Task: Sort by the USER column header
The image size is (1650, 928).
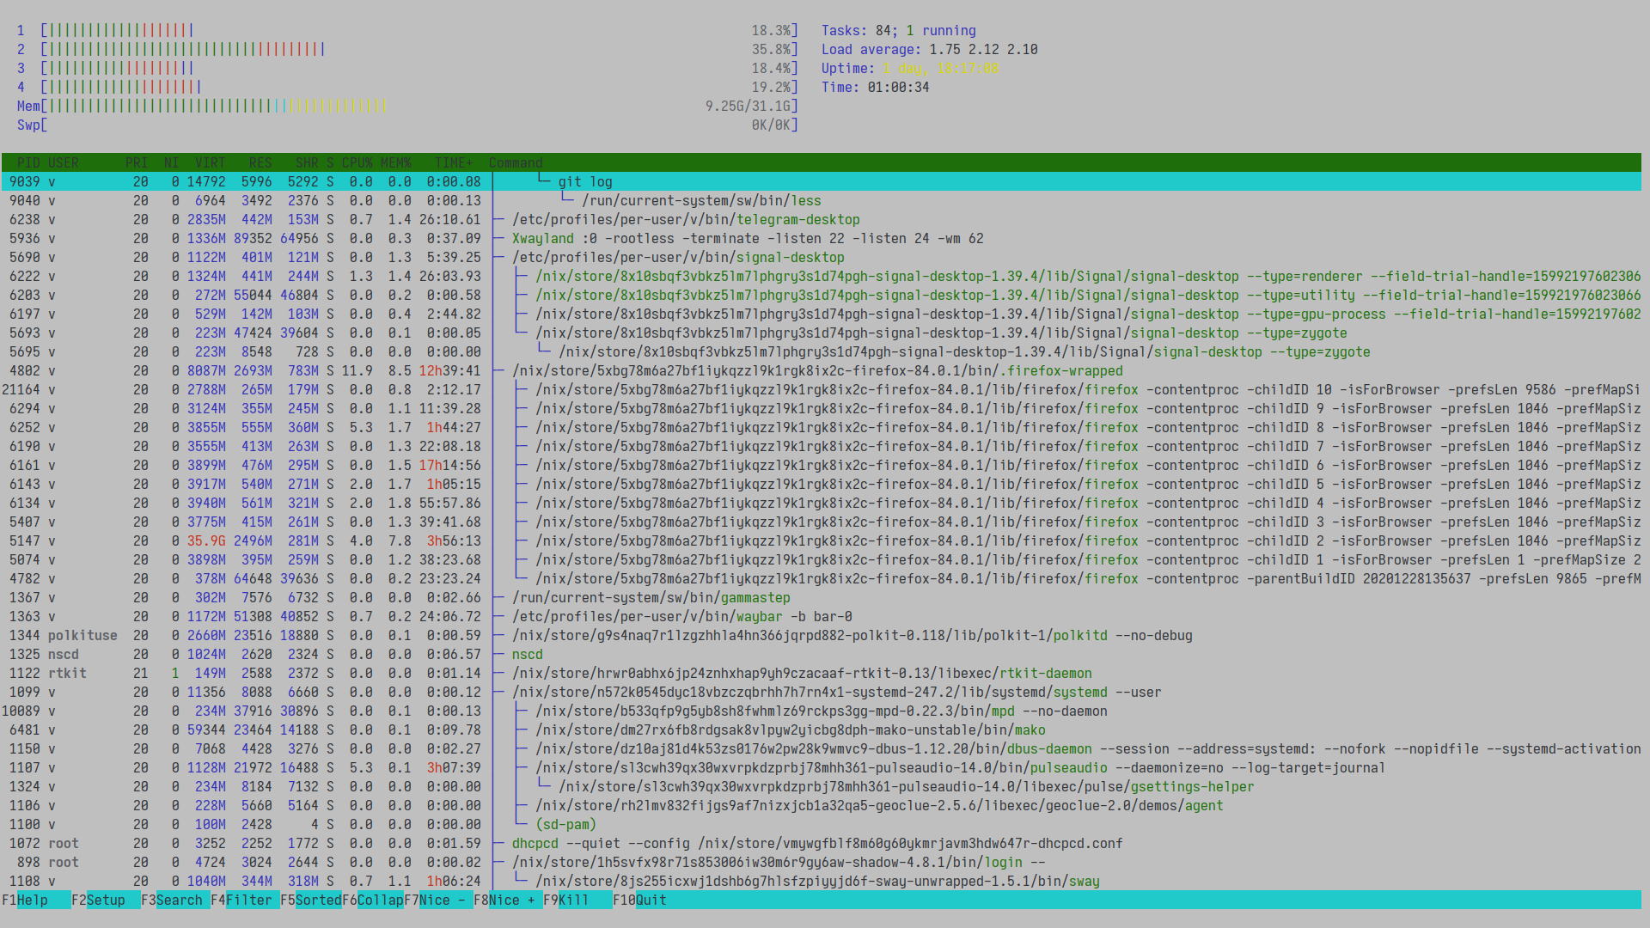Action: coord(64,162)
